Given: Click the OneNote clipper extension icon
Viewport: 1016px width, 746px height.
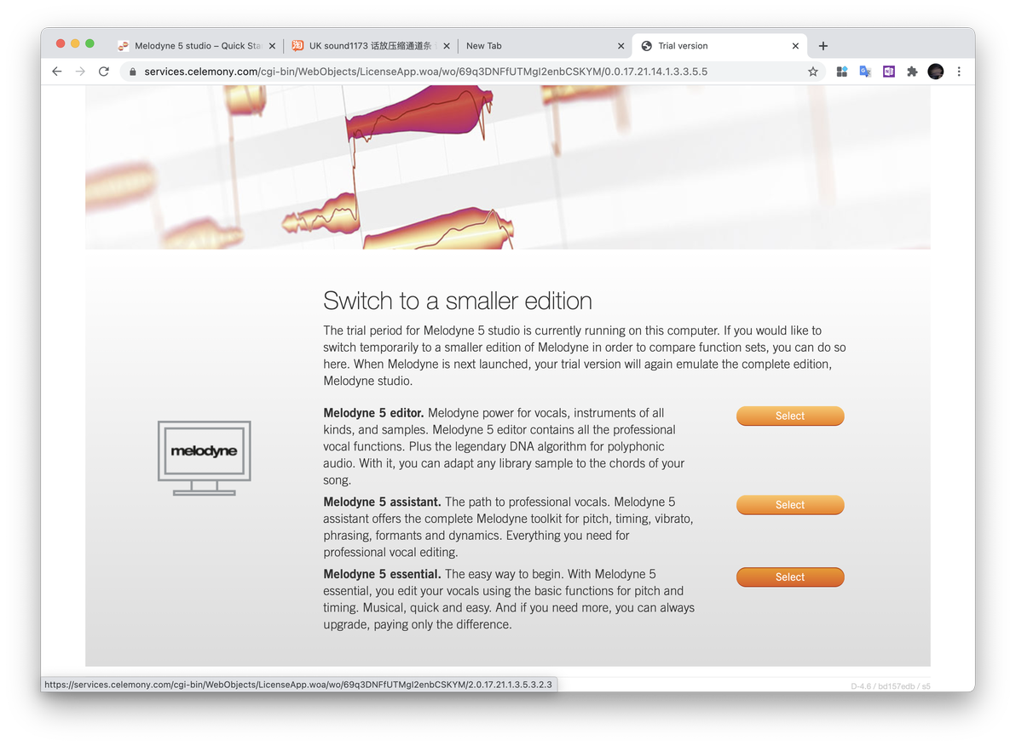Looking at the screenshot, I should 888,72.
